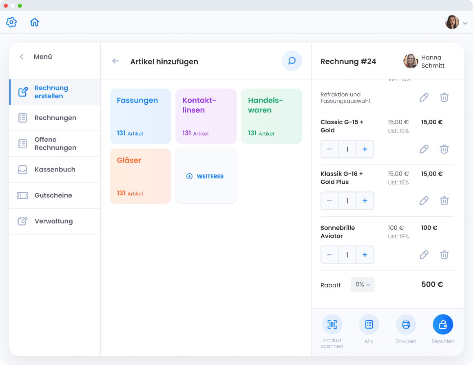
Task: Open the settings gear icon
Action: [11, 22]
